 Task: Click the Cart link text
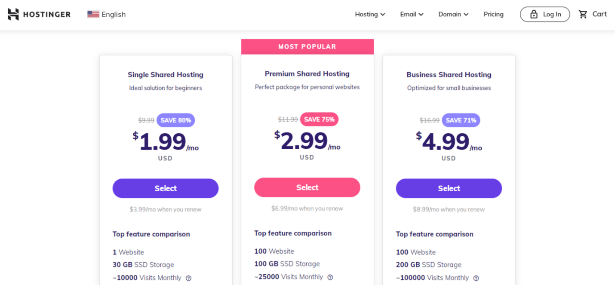click(x=600, y=14)
